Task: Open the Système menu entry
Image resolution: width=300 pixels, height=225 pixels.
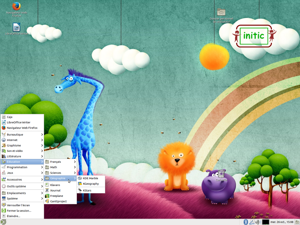Action: point(22,198)
